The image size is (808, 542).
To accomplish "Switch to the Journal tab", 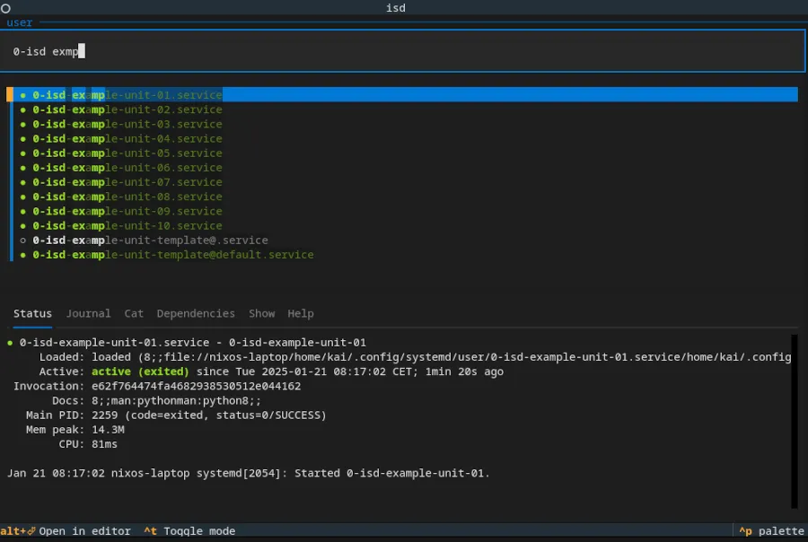I will pyautogui.click(x=88, y=313).
